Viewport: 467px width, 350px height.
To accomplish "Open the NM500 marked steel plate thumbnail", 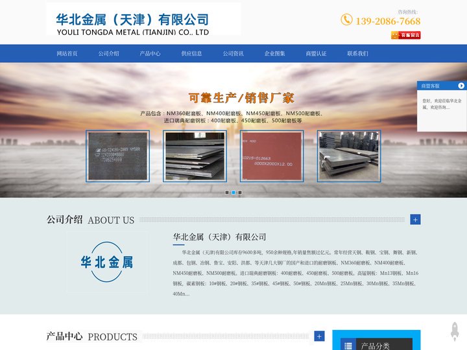I will point(117,156).
